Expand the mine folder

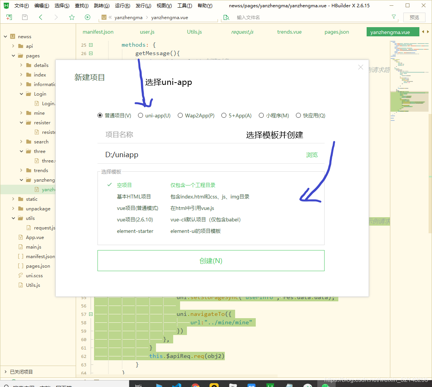pos(21,113)
